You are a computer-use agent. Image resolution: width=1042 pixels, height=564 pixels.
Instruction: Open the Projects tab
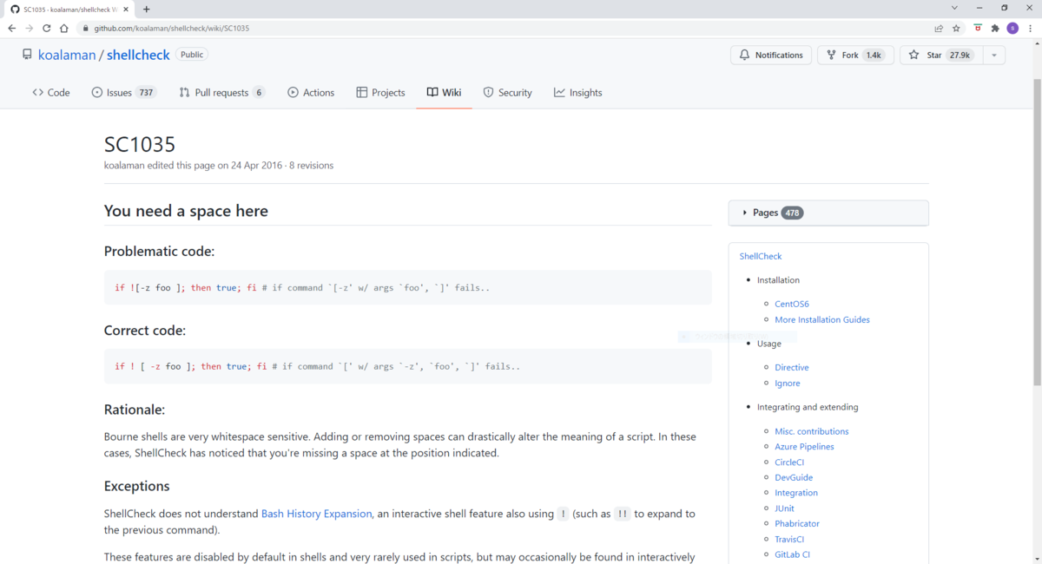(380, 92)
